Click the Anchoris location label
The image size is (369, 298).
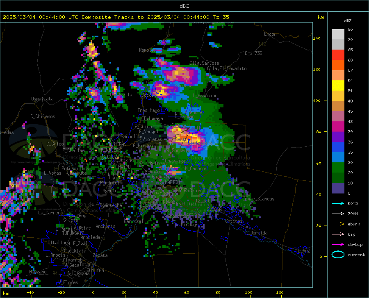(105, 227)
